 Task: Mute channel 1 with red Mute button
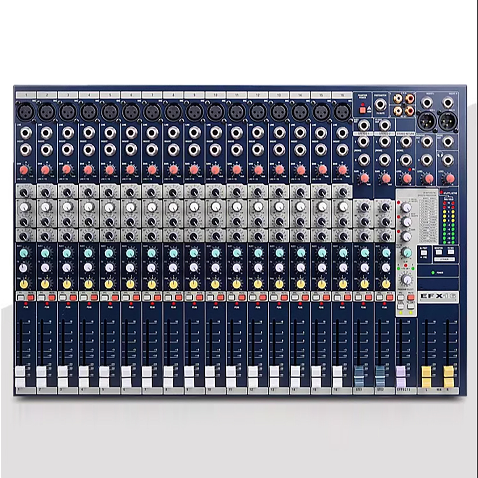click(x=31, y=298)
